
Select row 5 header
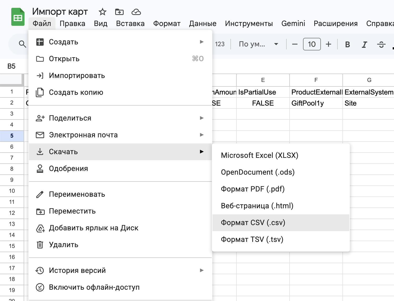12,136
